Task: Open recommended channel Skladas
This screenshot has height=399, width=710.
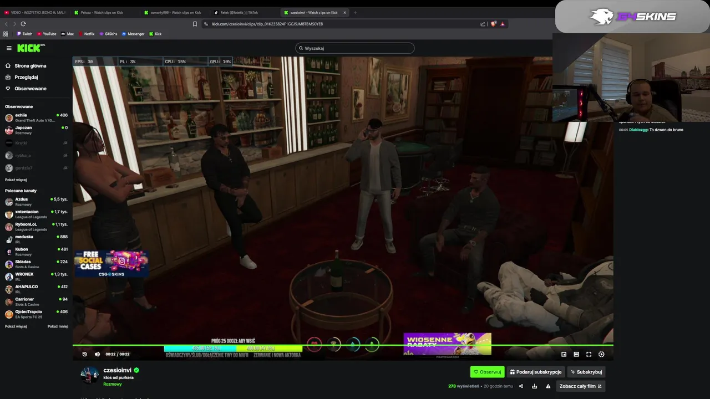Action: pos(36,264)
